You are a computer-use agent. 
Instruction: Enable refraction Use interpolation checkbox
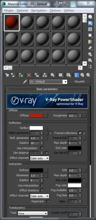(x=42, y=185)
